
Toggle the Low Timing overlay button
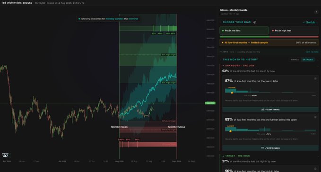coord(270,110)
